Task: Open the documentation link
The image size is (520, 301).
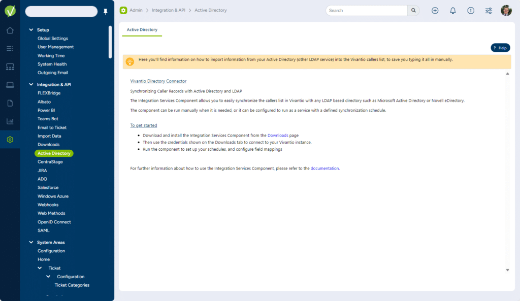Action: 324,168
